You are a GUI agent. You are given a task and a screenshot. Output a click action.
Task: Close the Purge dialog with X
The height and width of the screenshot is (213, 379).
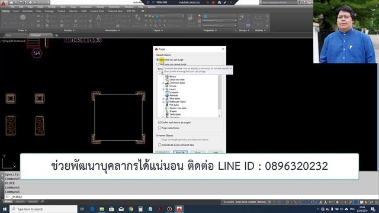pyautogui.click(x=223, y=49)
